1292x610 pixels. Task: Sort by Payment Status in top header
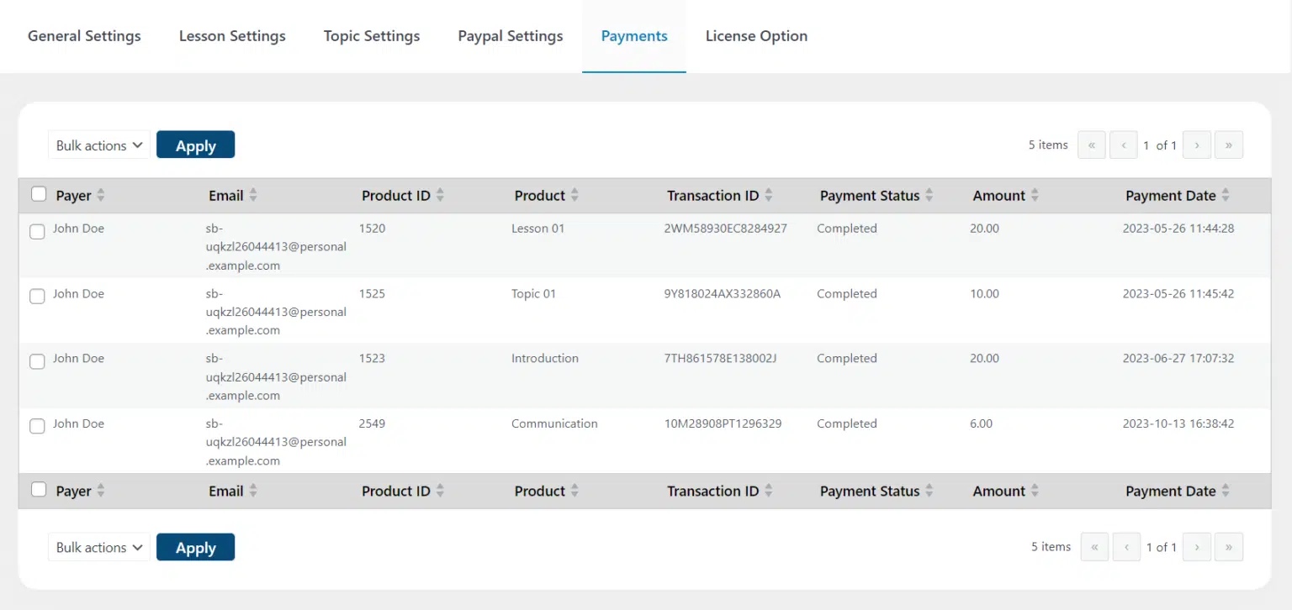929,196
